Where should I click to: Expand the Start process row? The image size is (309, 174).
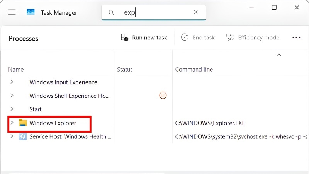pyautogui.click(x=12, y=109)
